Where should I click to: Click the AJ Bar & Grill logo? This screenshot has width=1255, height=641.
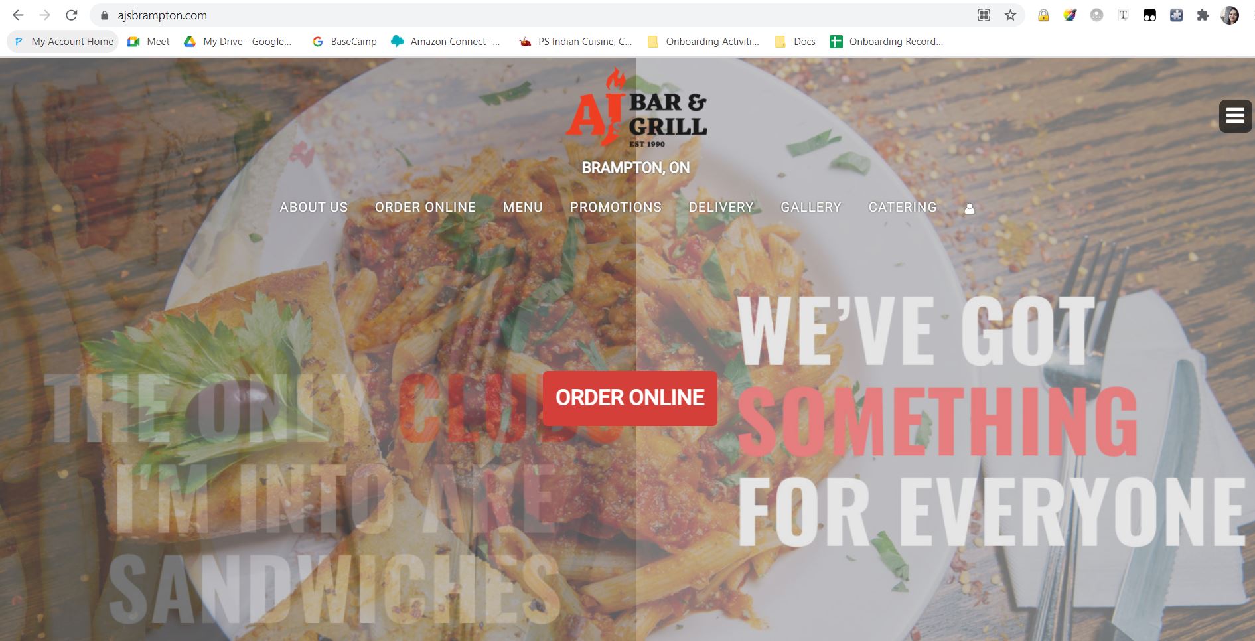point(636,107)
